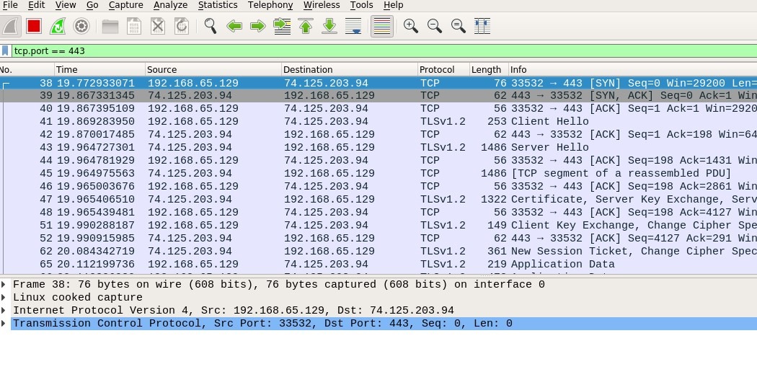Sort by the Destination column header
This screenshot has height=372, width=757.
(x=350, y=69)
